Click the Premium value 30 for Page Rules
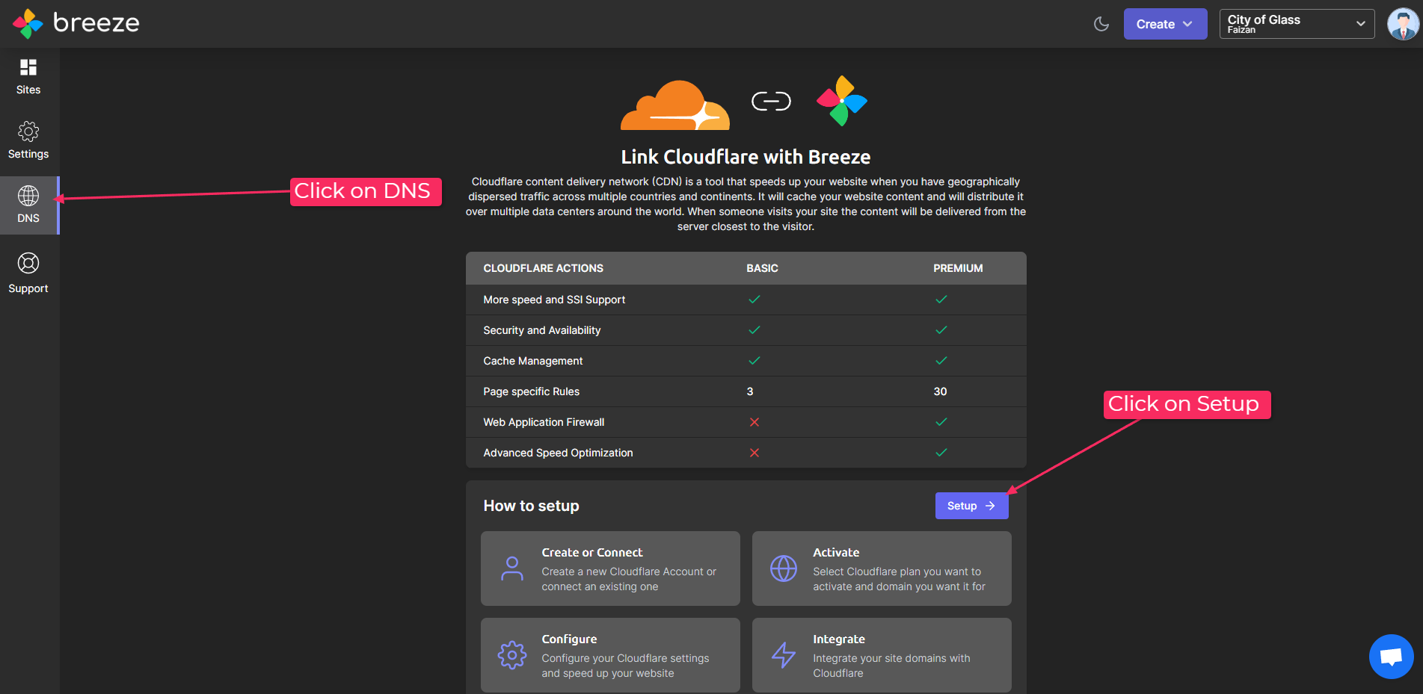1423x694 pixels. tap(940, 391)
